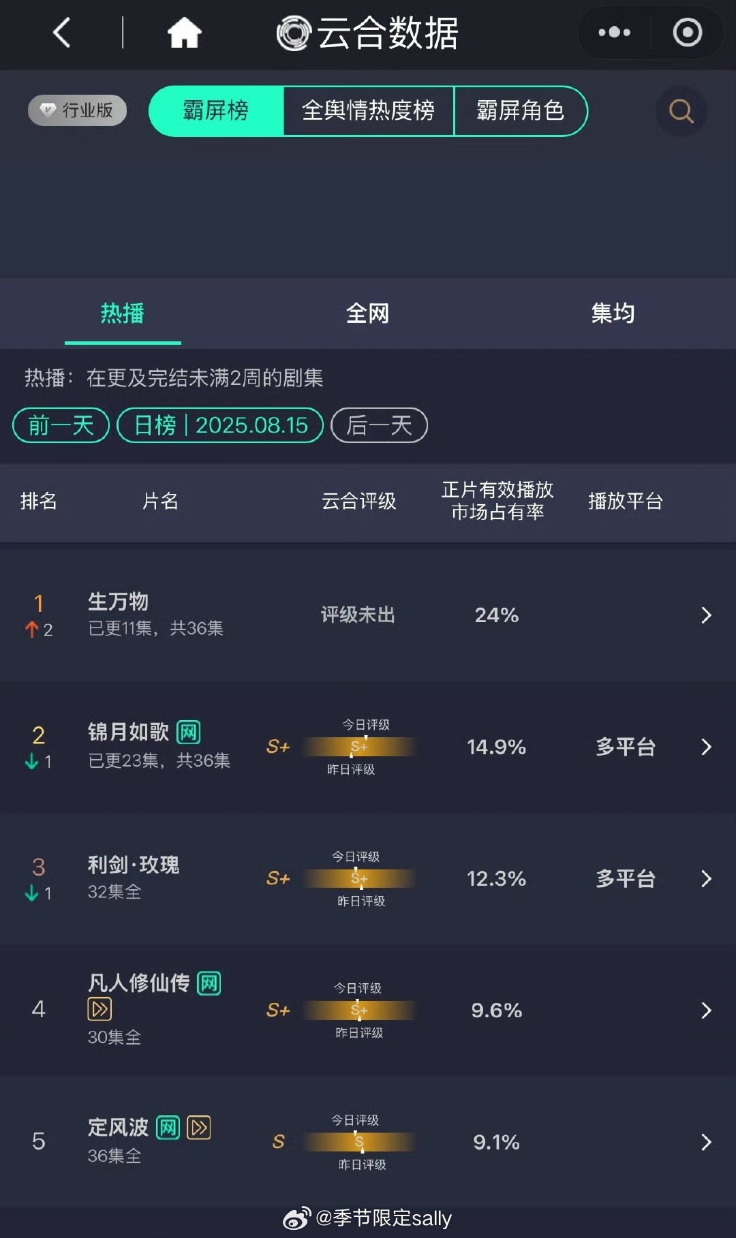Open search via magnifier icon
Image resolution: width=736 pixels, height=1238 pixels.
click(681, 110)
